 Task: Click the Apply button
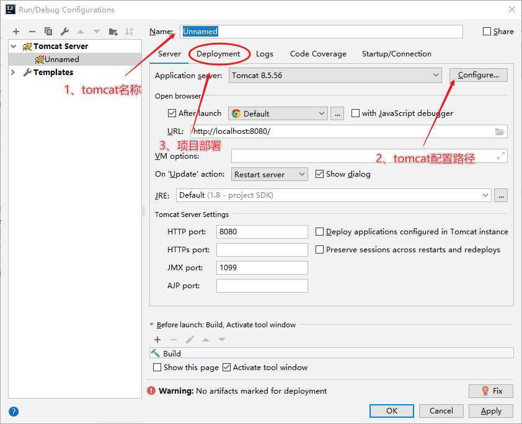491,411
